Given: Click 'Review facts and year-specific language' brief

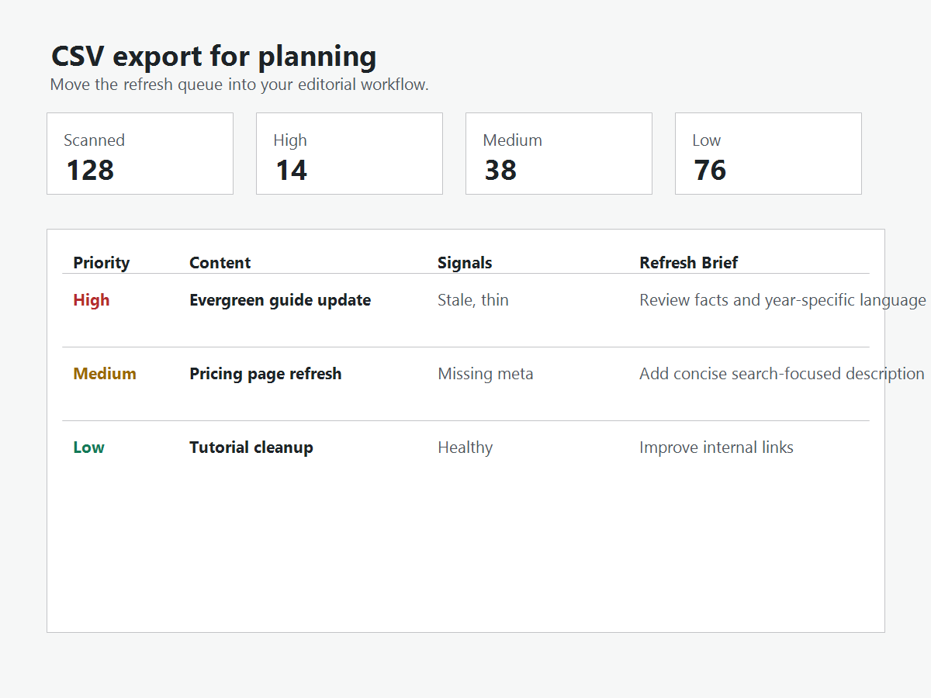Looking at the screenshot, I should 783,300.
